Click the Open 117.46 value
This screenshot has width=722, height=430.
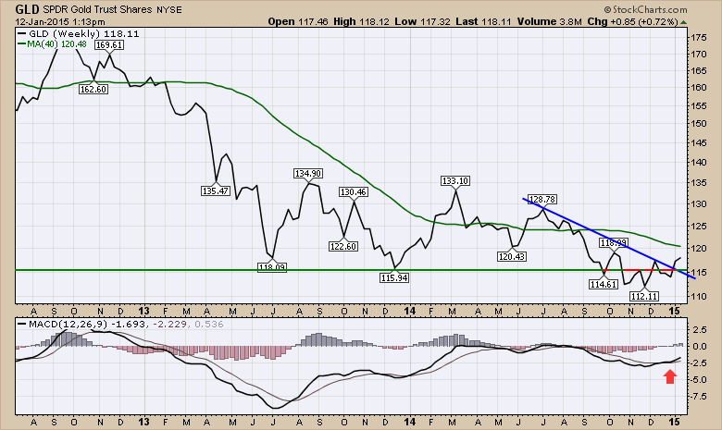[x=298, y=21]
